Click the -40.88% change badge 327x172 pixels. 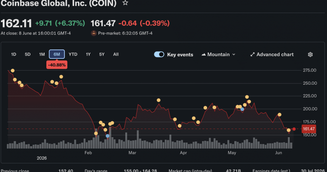tap(57, 65)
